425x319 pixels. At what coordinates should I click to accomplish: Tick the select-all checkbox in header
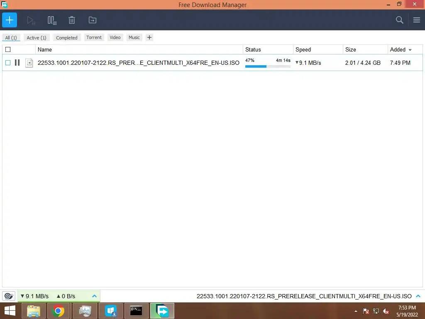point(8,49)
